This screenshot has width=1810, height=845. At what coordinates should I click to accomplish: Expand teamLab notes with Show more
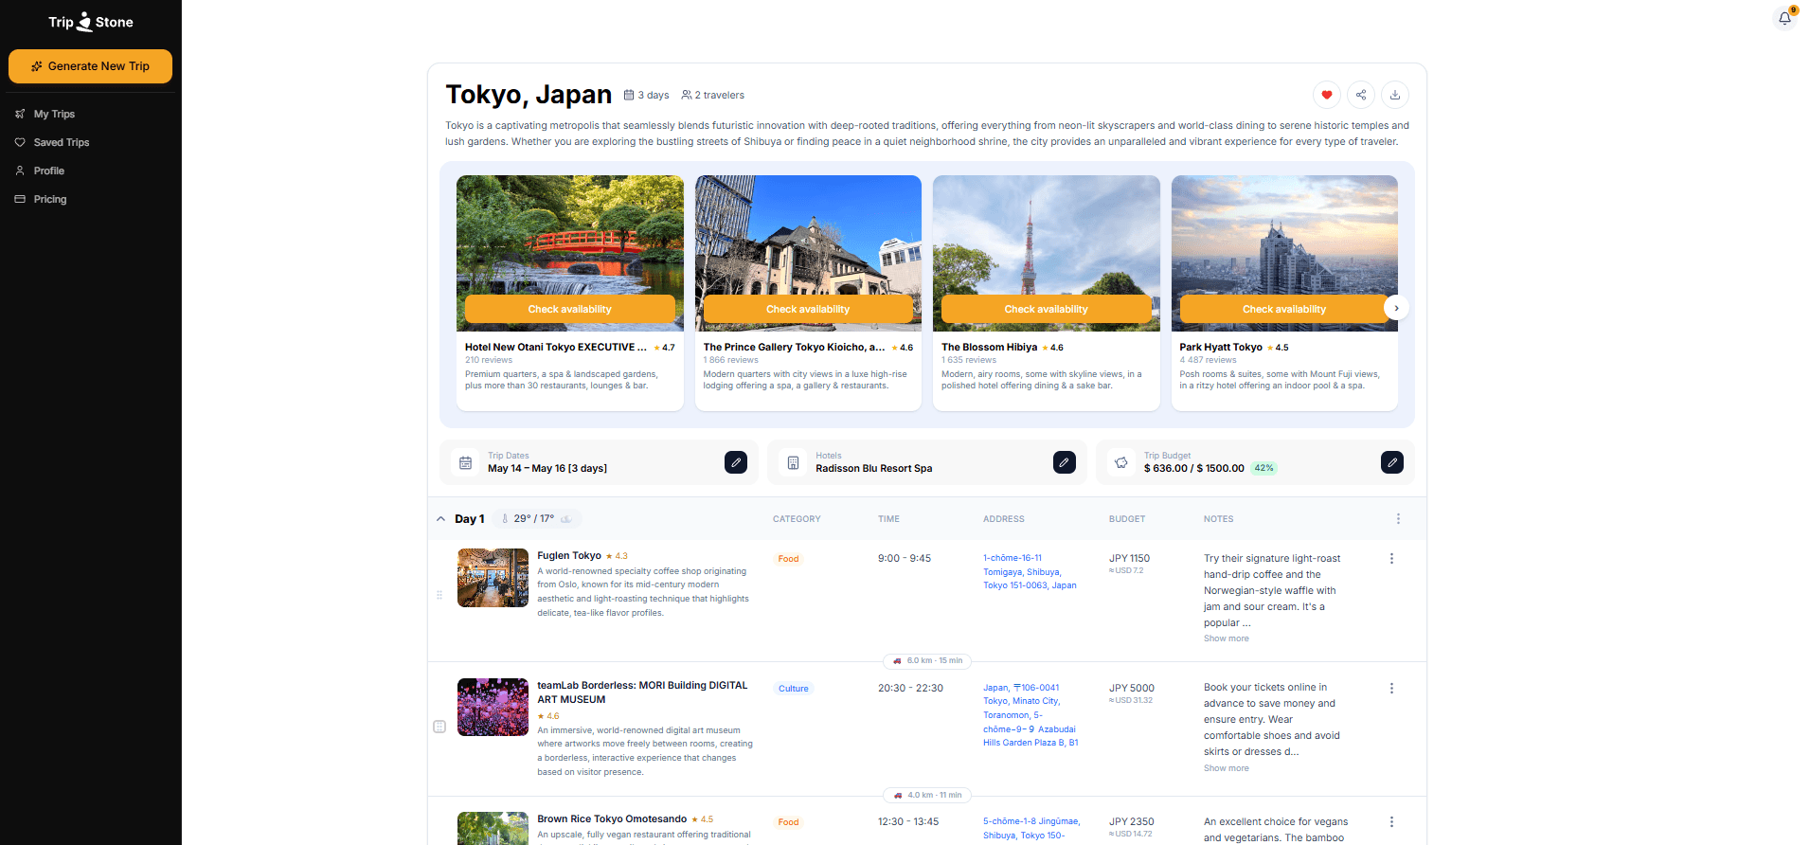[1227, 768]
